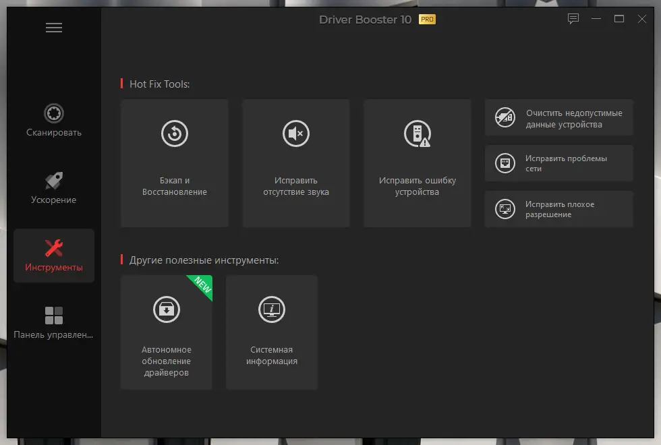Select the screen resolution fix icon
The width and height of the screenshot is (661, 445).
click(x=505, y=209)
